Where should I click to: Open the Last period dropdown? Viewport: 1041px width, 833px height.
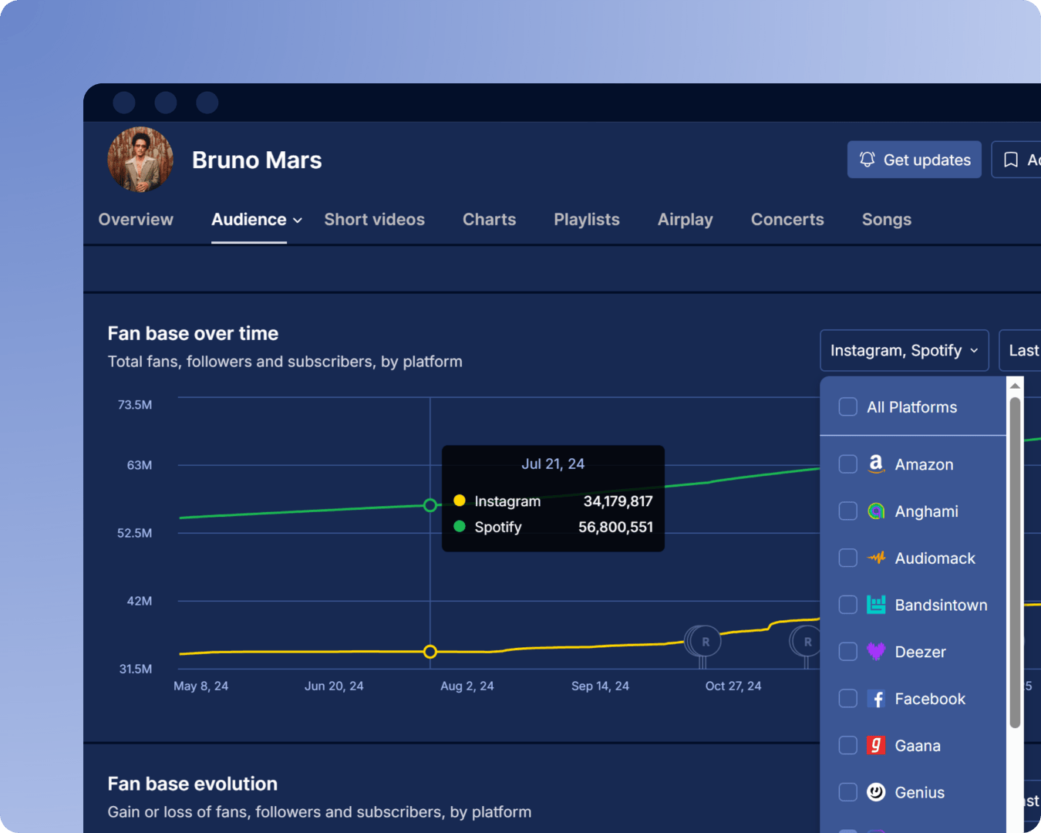1021,351
